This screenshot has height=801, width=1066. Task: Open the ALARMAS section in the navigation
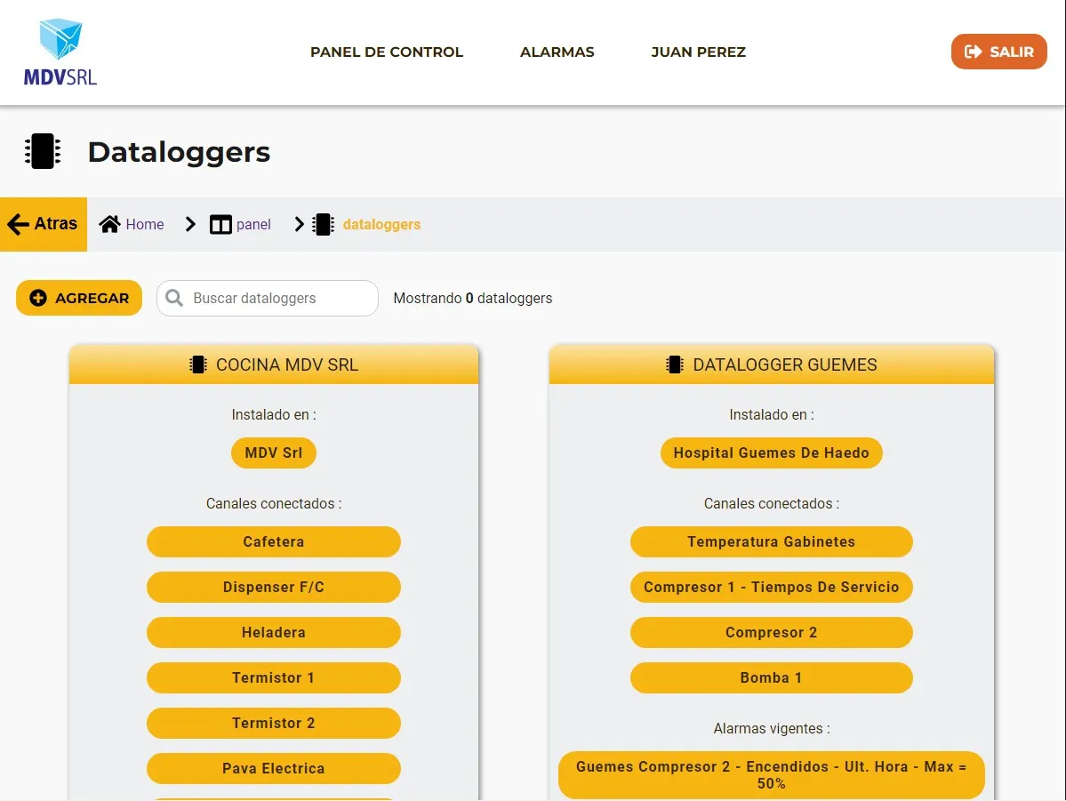point(557,52)
